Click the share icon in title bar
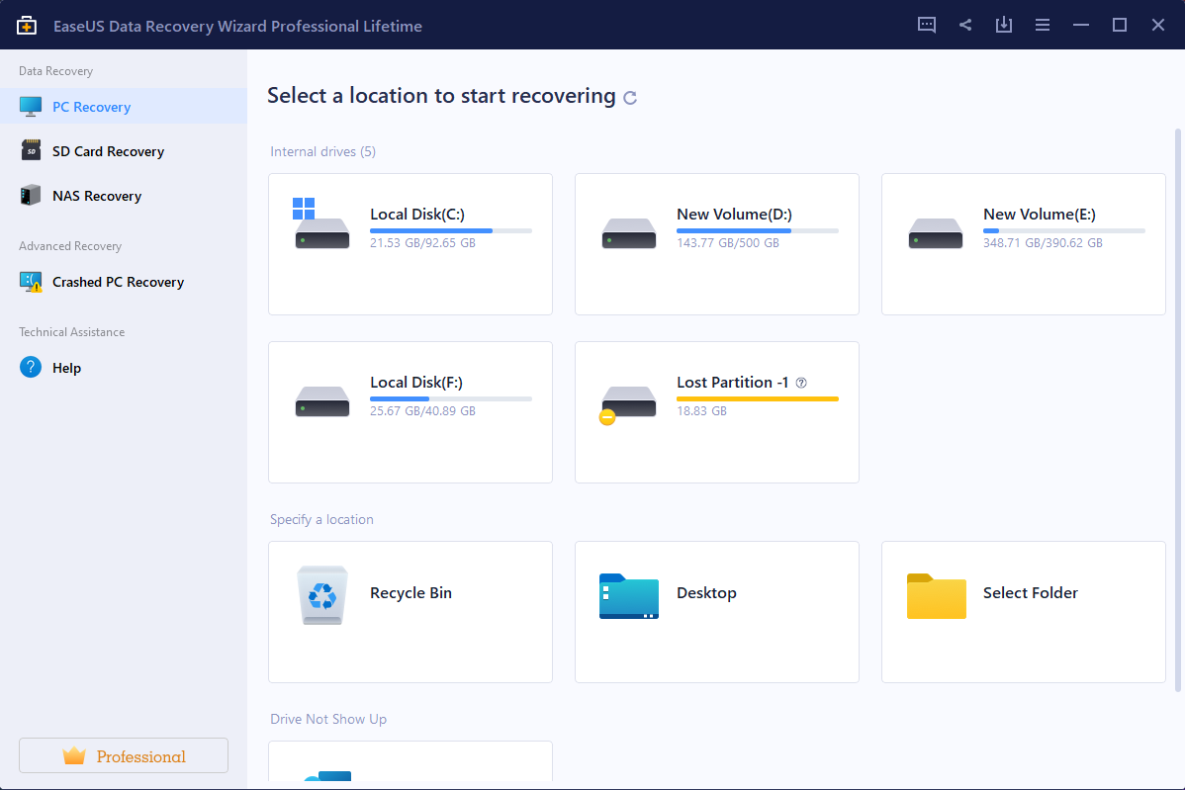The width and height of the screenshot is (1185, 790). point(965,25)
